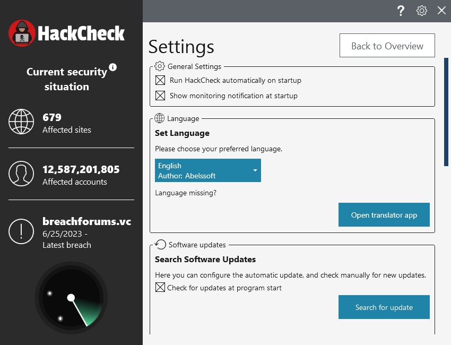Close the HackCheck window

pos(441,11)
